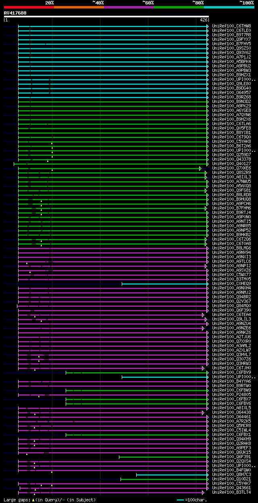Screen dimensions: 258x503
Task: Select label UniRef100_A9NPI2
Action: click(231, 266)
